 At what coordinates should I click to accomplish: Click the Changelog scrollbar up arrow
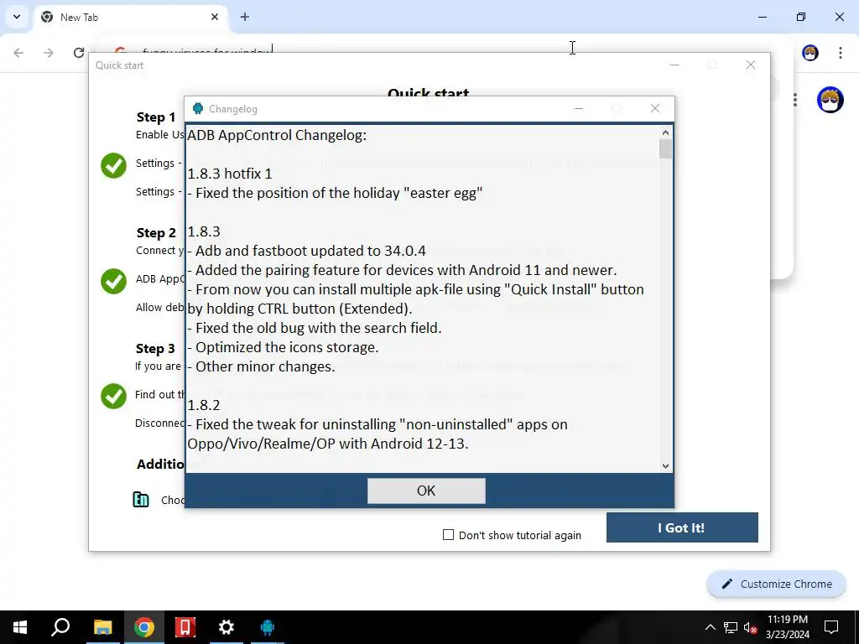(x=665, y=132)
